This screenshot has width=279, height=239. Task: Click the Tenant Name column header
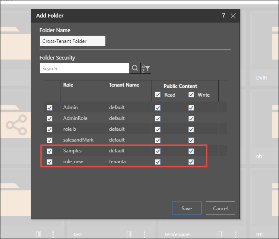[124, 85]
